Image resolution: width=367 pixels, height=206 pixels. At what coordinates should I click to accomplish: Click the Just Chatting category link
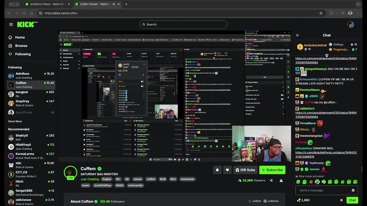[90, 179]
